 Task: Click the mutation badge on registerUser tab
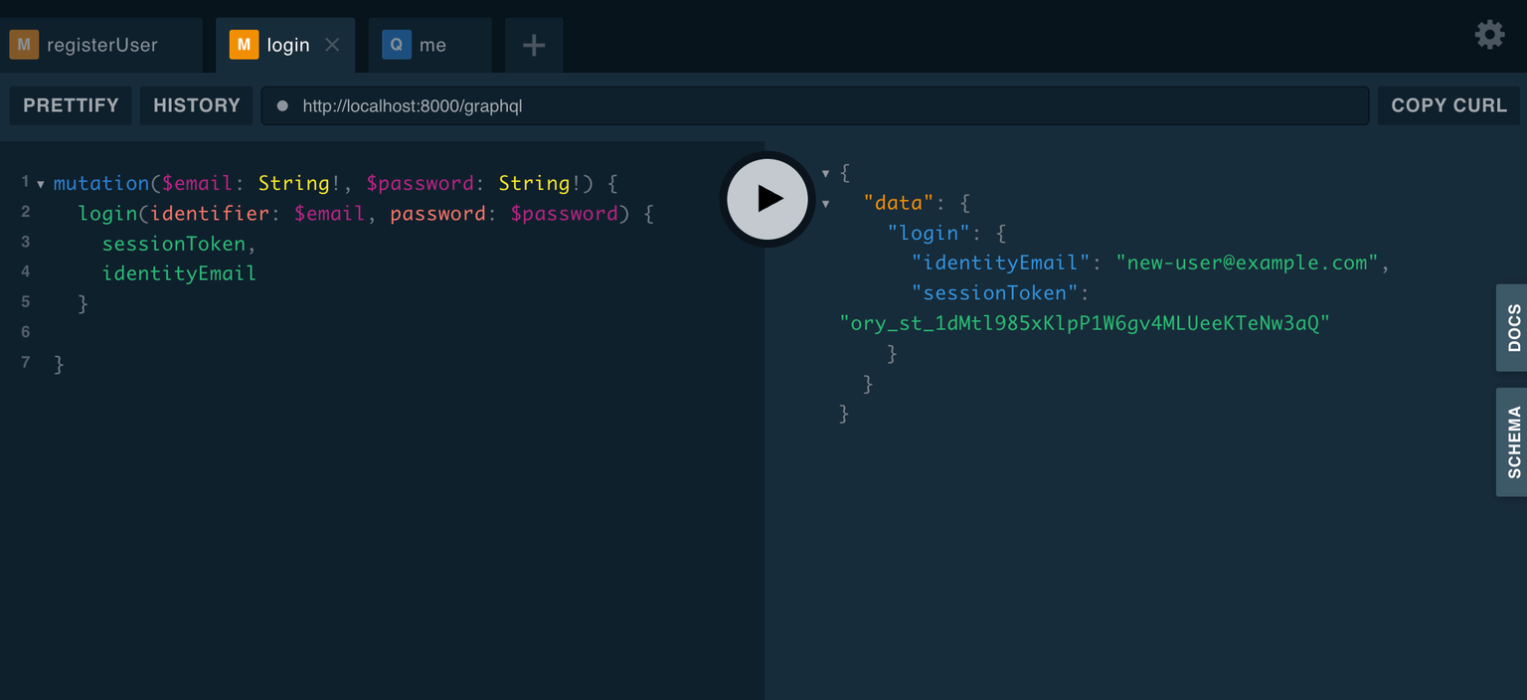24,44
